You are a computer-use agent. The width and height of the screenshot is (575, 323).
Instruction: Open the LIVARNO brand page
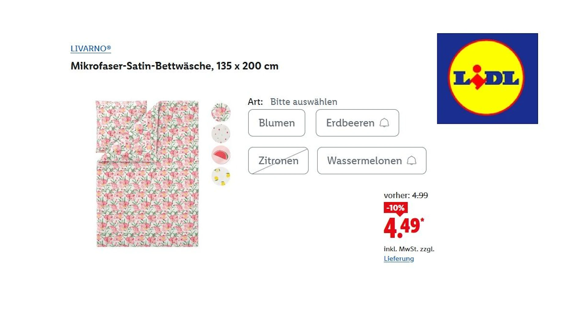point(90,48)
